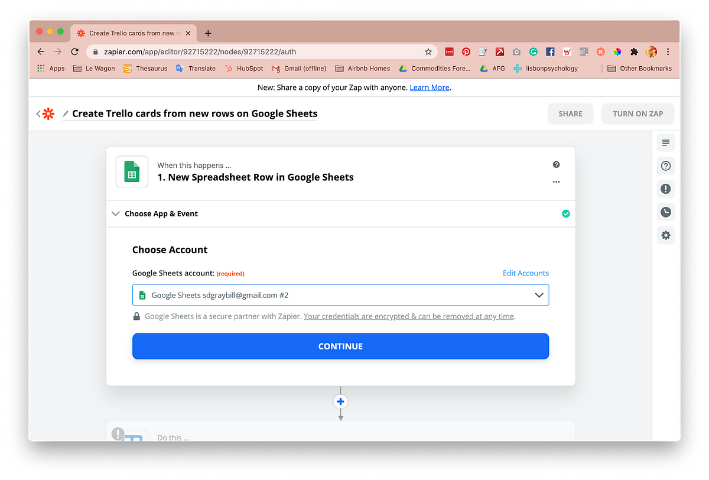Click the blue CONTINUE button
Screen dimensions: 709x480
click(340, 346)
